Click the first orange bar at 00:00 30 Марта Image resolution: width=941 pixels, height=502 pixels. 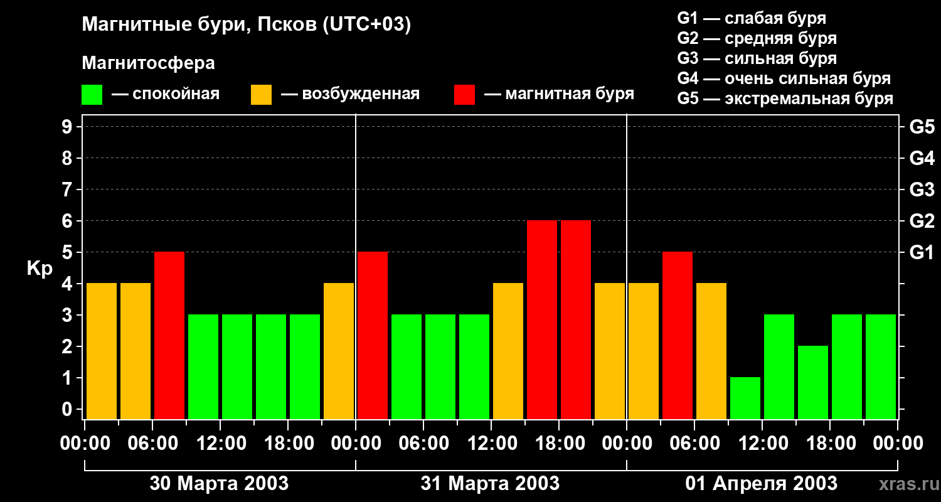click(102, 351)
